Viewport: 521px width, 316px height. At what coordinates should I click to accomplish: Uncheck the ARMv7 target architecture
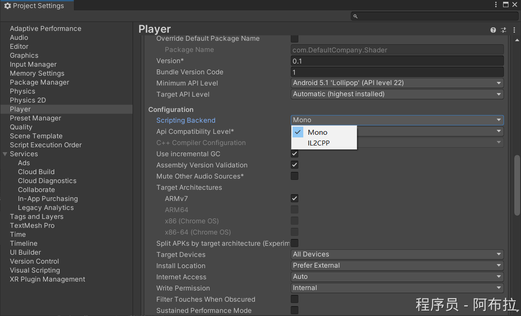coord(294,198)
